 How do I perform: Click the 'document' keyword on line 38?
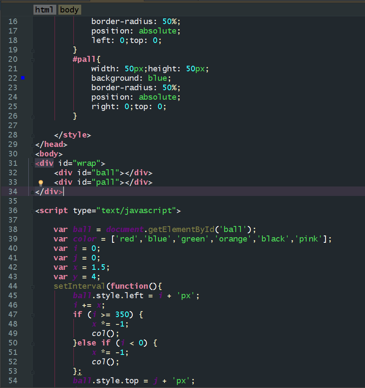coord(125,229)
